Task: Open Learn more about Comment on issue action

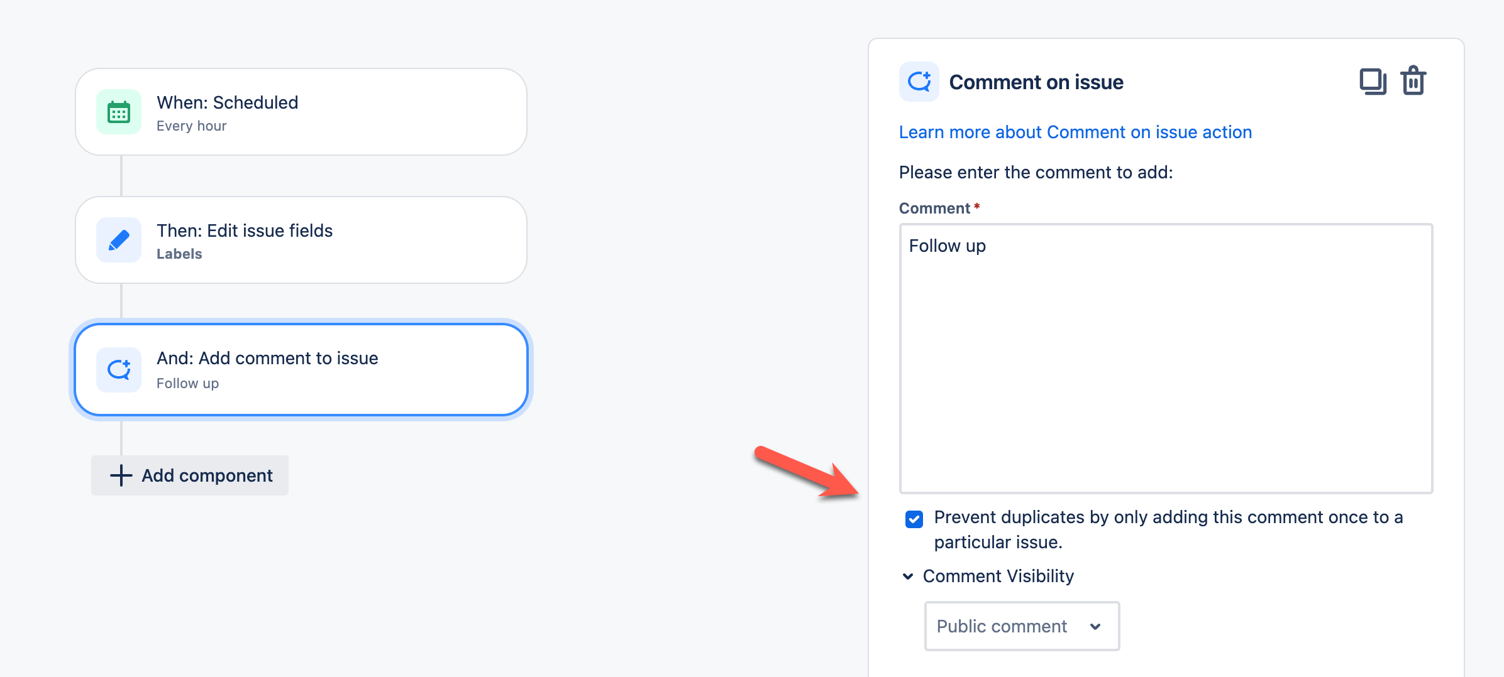Action: point(1075,132)
